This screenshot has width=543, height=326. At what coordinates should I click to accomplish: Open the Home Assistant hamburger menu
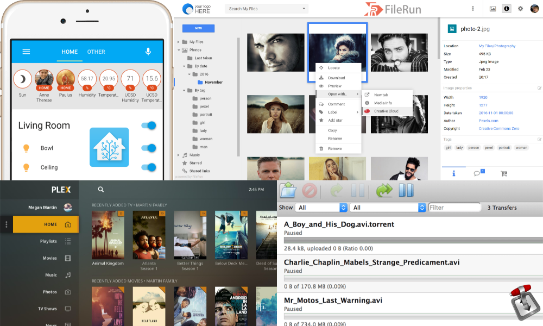coord(26,52)
